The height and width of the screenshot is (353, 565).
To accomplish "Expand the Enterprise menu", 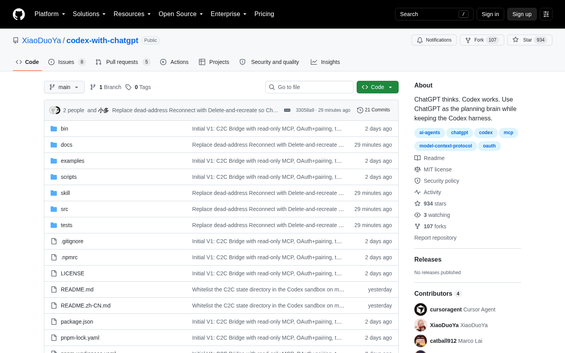I will coord(229,14).
